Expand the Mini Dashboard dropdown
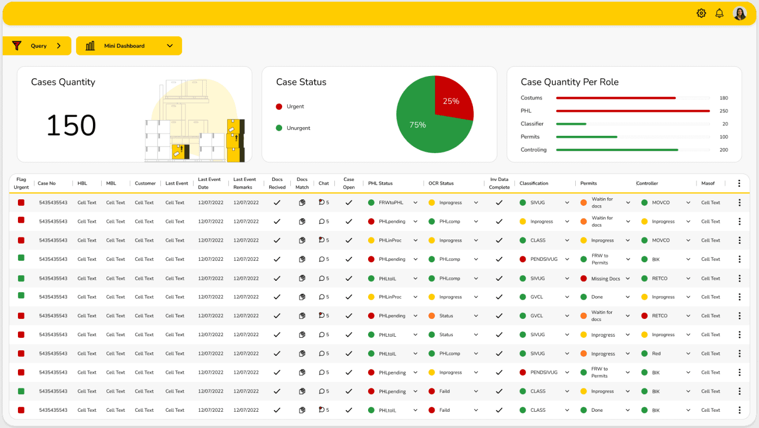This screenshot has width=759, height=428. pyautogui.click(x=170, y=46)
